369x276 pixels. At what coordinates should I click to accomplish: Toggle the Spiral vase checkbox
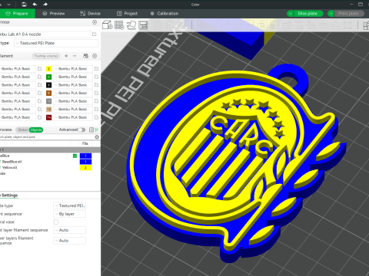pyautogui.click(x=56, y=222)
